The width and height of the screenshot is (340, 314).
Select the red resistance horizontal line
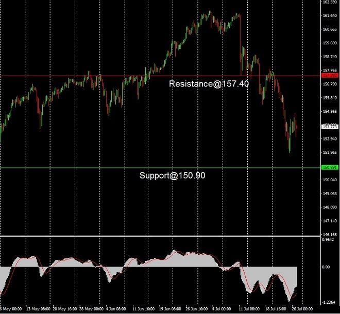[x=160, y=76]
